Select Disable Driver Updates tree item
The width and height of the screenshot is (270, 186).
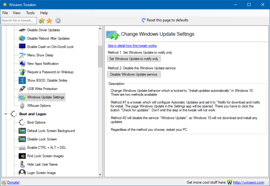44,30
